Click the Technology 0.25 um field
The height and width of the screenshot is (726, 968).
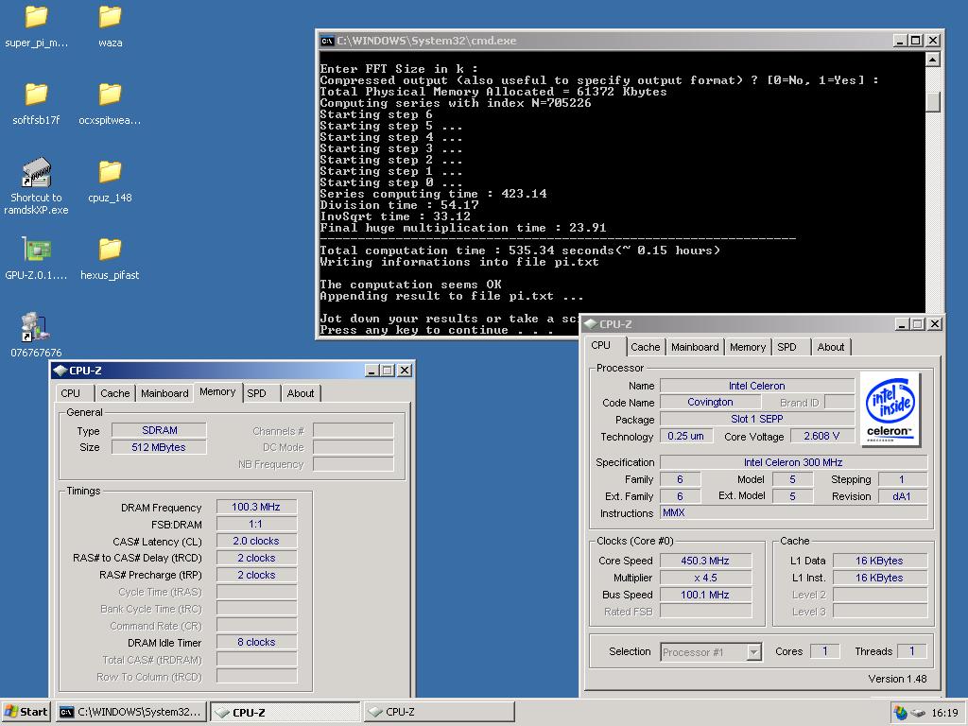[x=686, y=436]
